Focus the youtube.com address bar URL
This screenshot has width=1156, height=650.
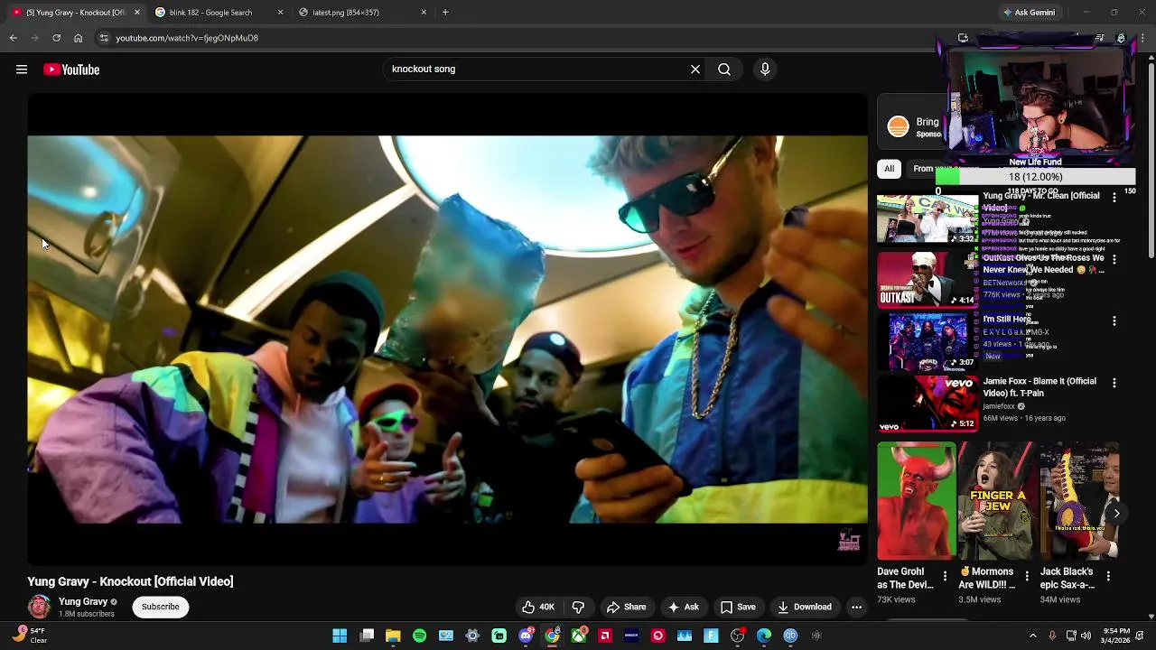point(187,38)
